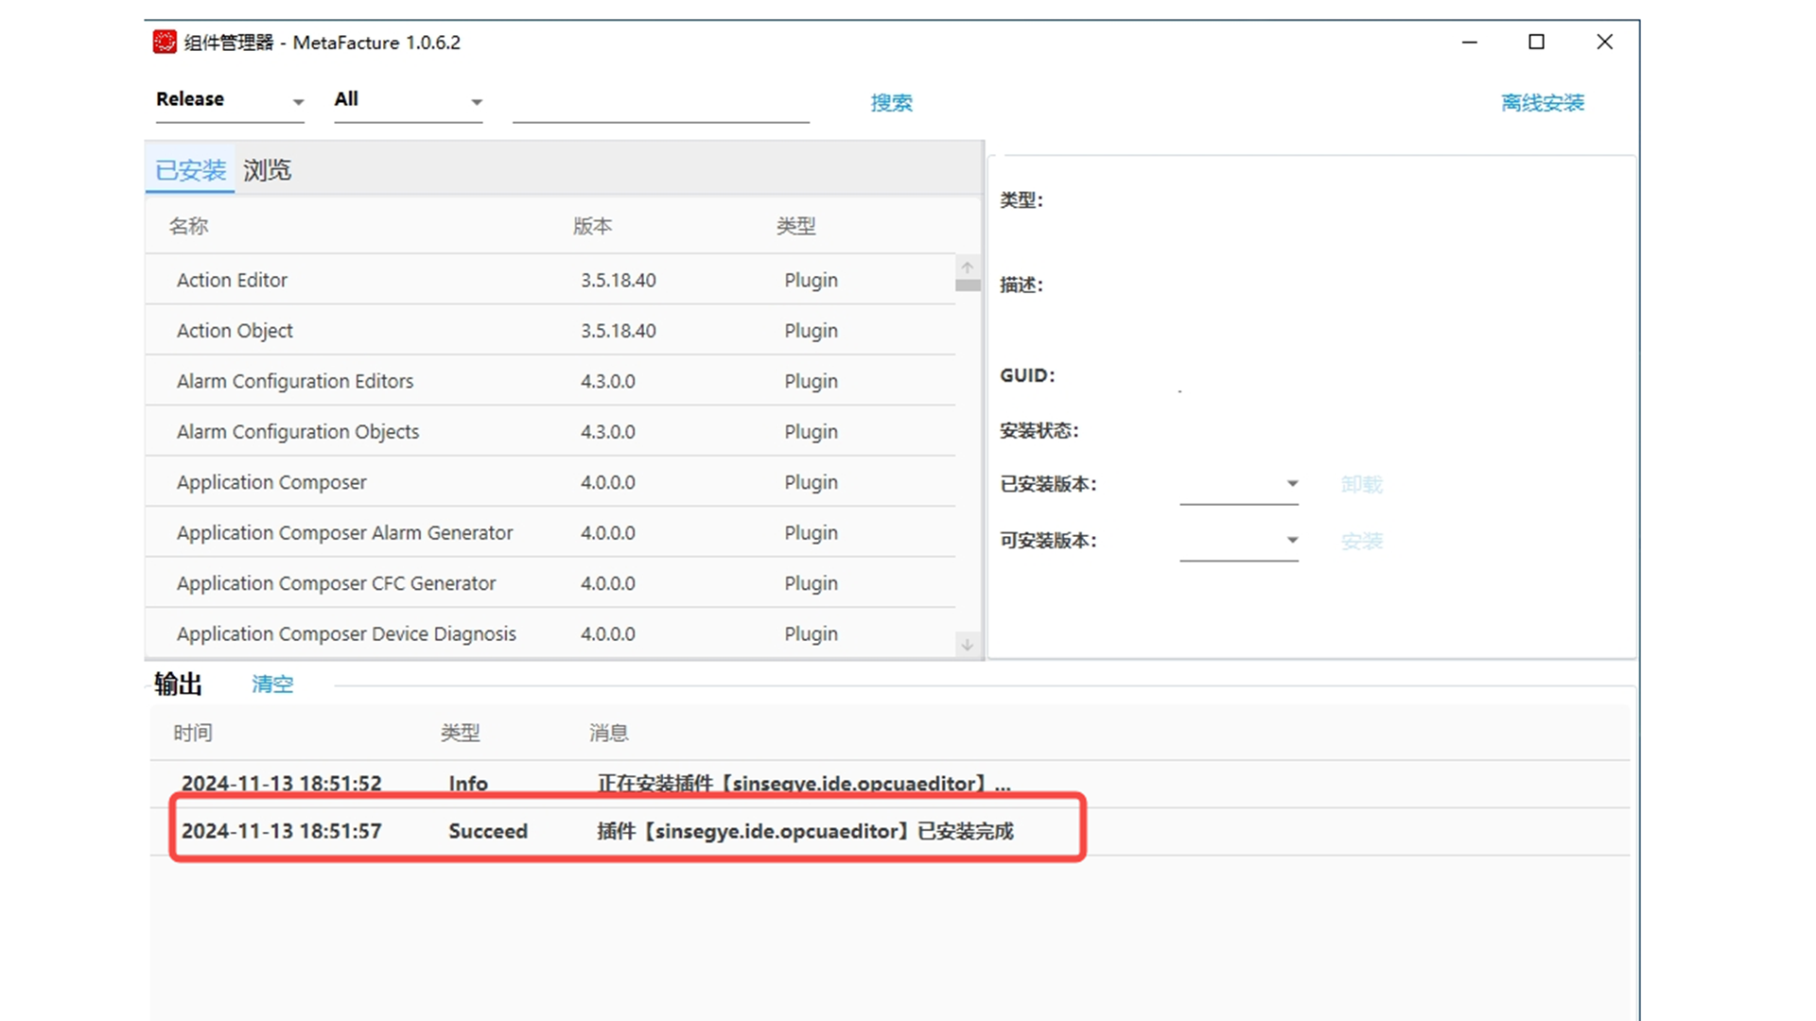Image resolution: width=1816 pixels, height=1021 pixels.
Task: Maximize the component manager window
Action: (1536, 42)
